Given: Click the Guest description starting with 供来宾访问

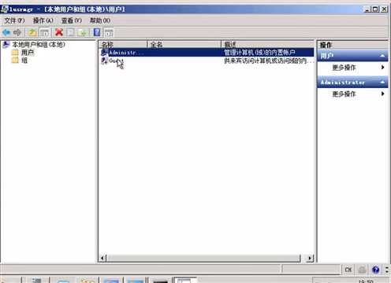Looking at the screenshot, I should [269, 61].
